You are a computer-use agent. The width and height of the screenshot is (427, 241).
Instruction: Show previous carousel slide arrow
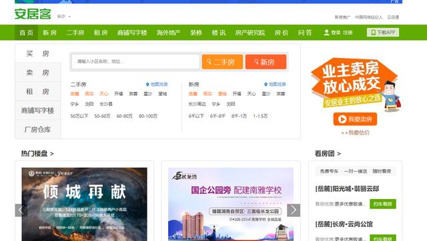pos(21,210)
